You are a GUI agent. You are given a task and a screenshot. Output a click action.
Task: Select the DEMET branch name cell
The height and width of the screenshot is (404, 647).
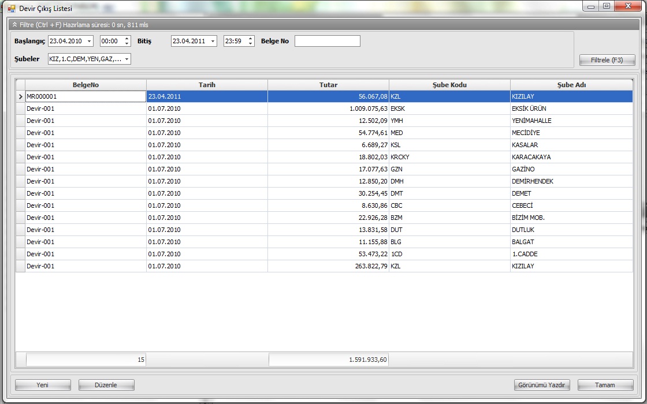571,193
